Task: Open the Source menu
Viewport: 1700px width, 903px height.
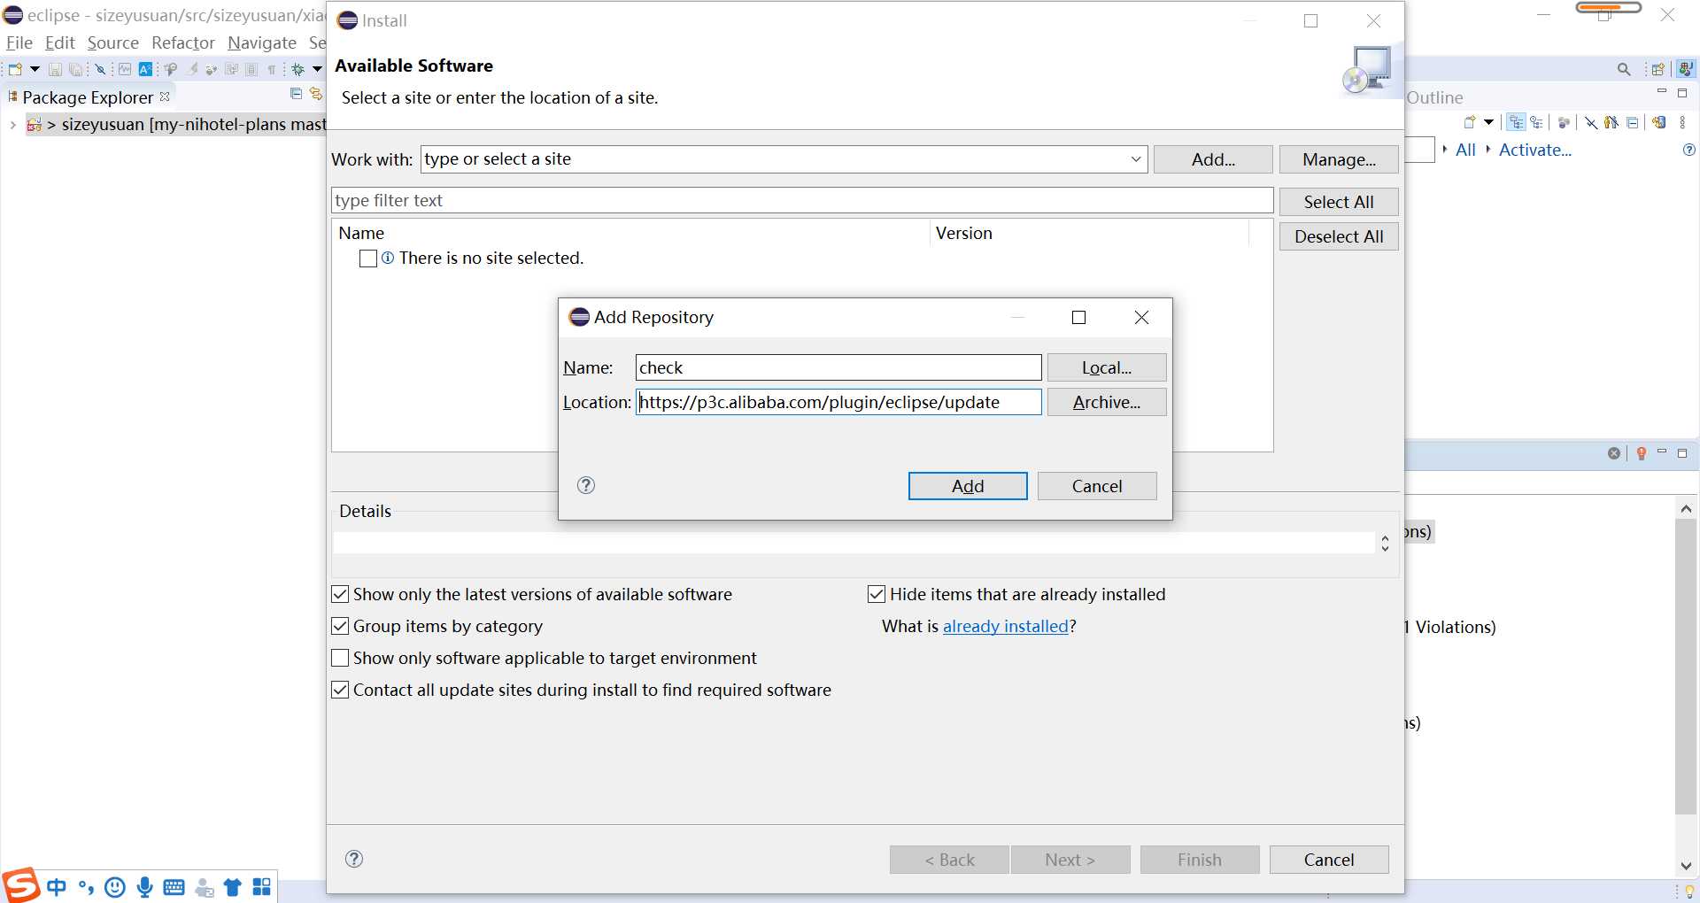Action: (x=112, y=42)
